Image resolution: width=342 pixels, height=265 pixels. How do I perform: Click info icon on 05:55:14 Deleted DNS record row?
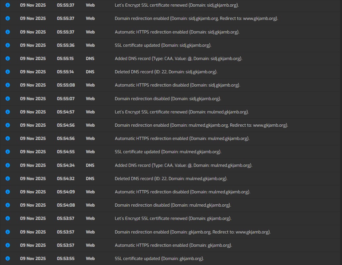8,72
